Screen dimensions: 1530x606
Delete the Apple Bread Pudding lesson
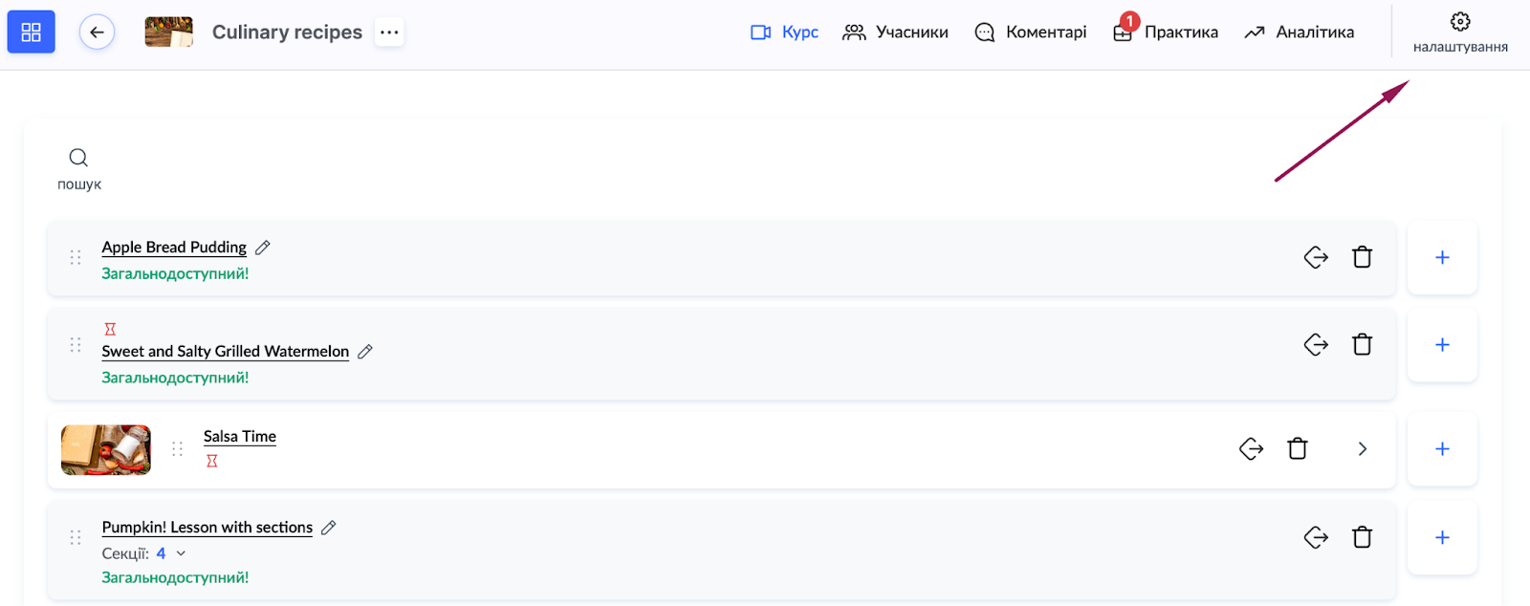[1362, 257]
